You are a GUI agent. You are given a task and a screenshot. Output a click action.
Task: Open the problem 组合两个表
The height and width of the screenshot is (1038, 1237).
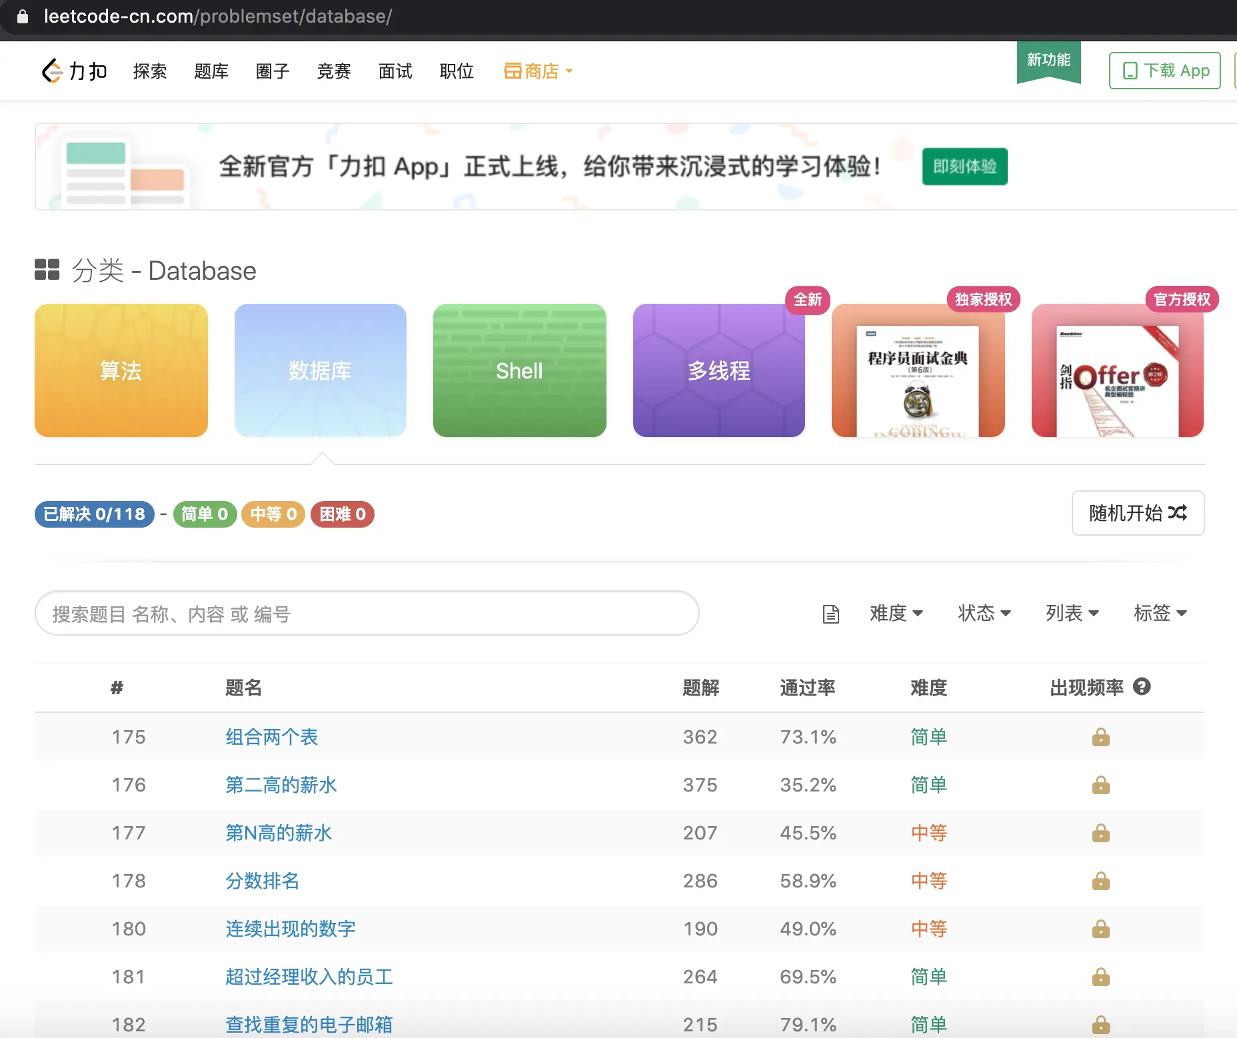(272, 737)
